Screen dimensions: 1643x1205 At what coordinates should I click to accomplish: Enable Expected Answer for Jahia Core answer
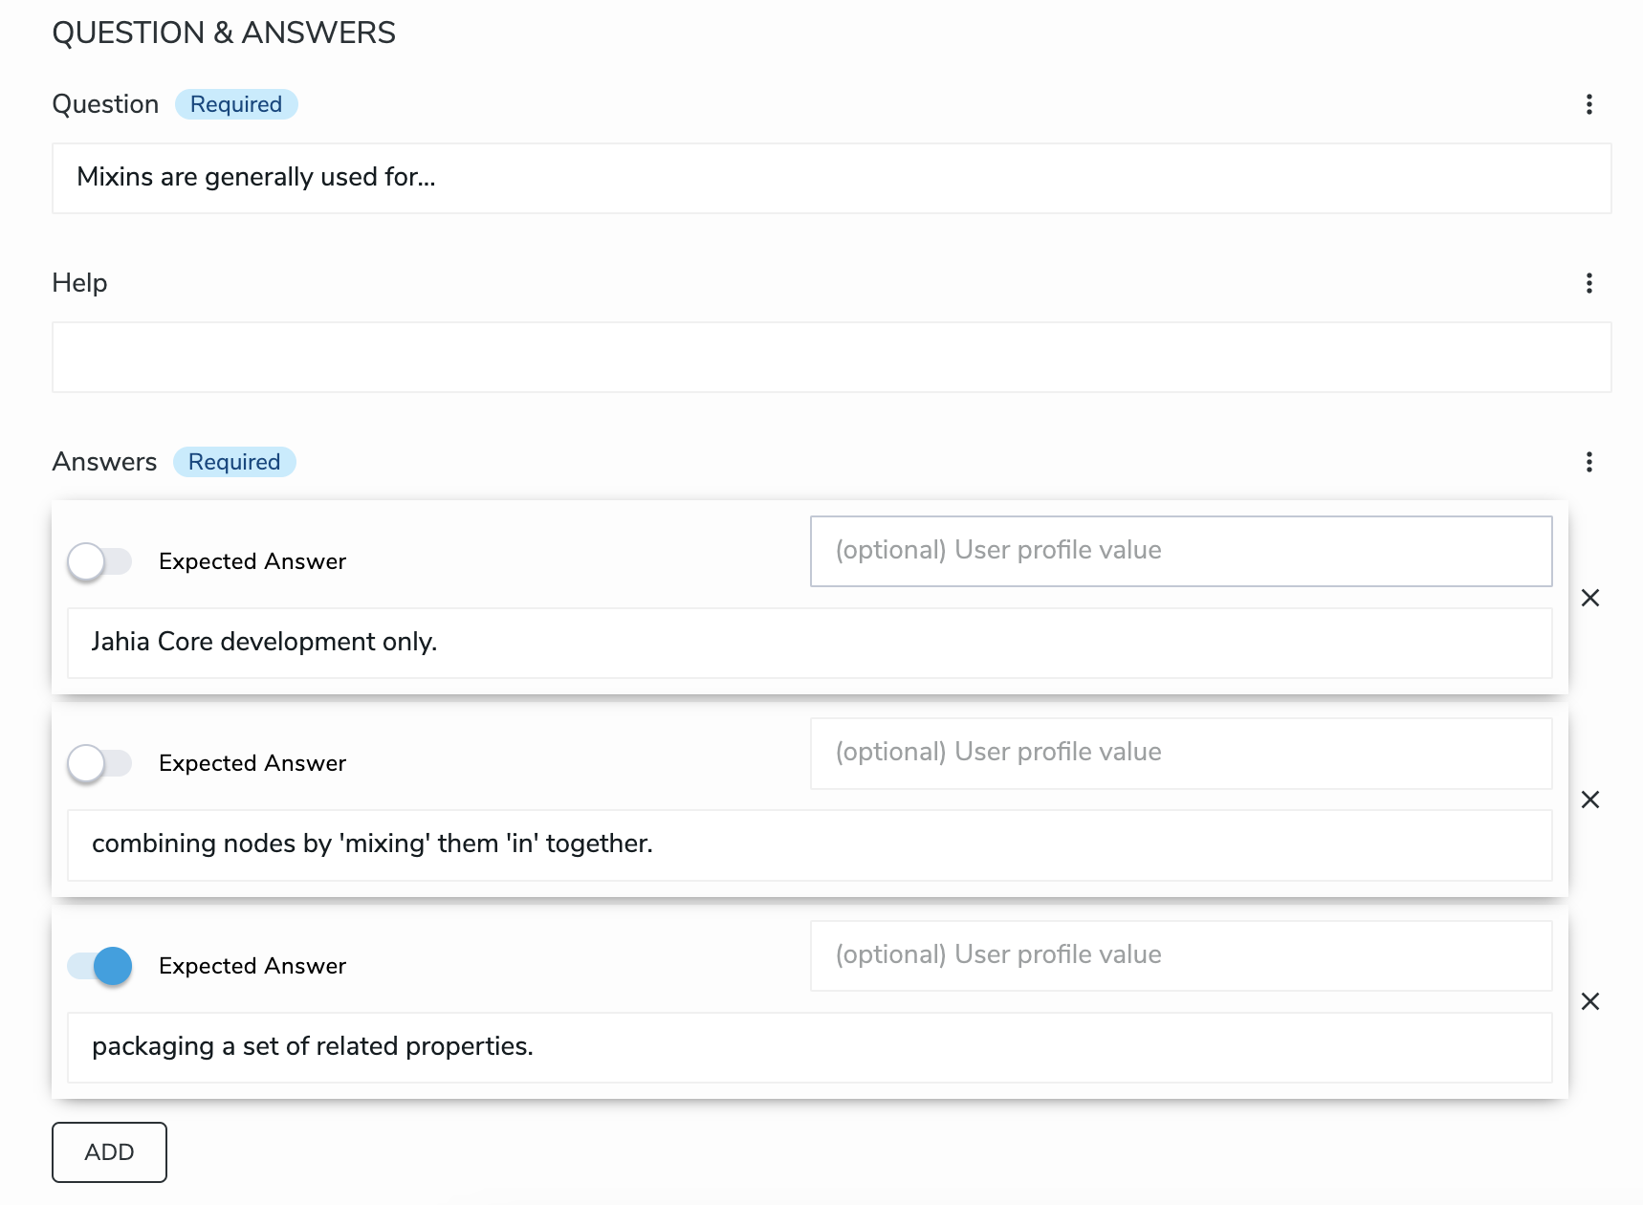click(x=99, y=561)
